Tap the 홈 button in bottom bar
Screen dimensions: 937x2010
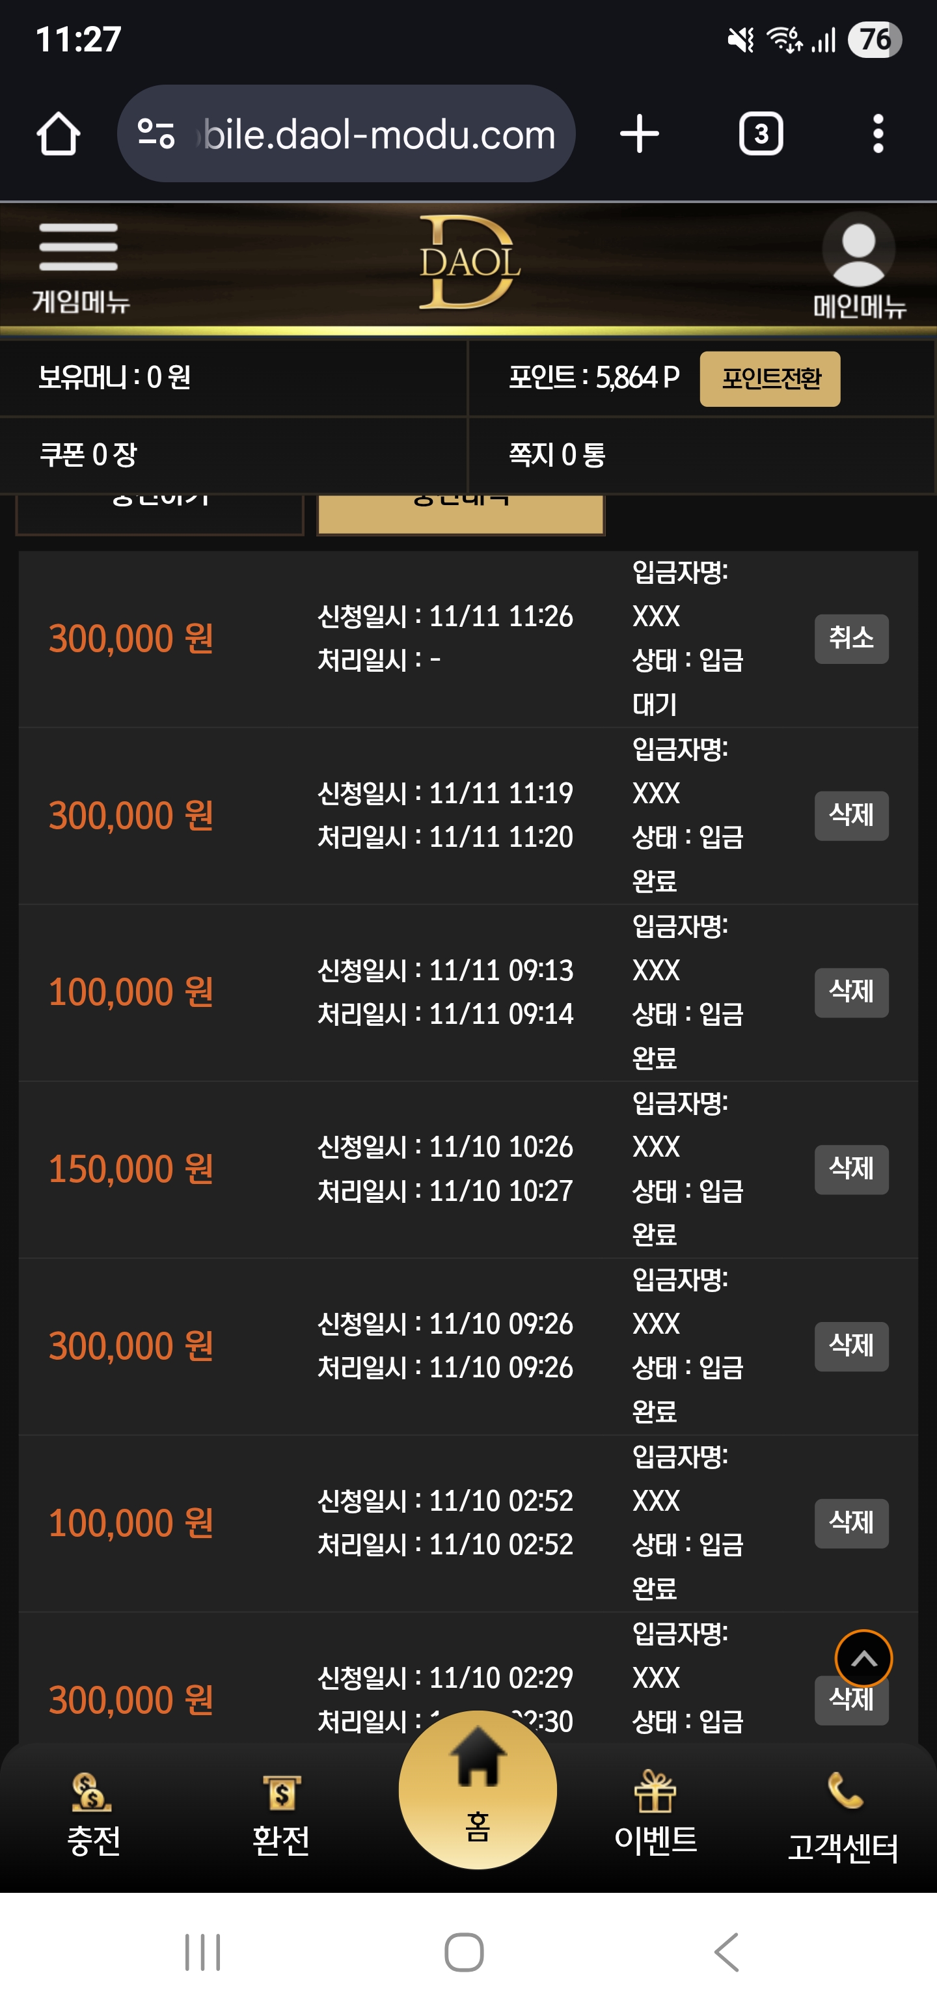(478, 1790)
